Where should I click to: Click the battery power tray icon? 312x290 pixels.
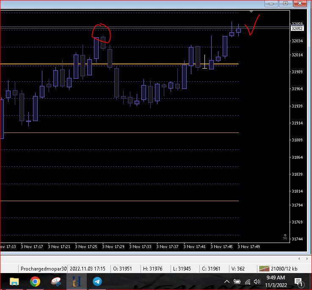(x=237, y=282)
